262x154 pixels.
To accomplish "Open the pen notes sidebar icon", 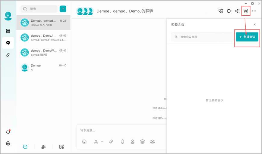I will pos(8,55).
